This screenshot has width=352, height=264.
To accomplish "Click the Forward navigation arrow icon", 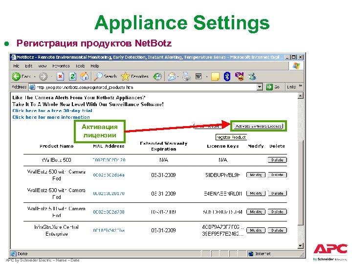I will click(43, 77).
